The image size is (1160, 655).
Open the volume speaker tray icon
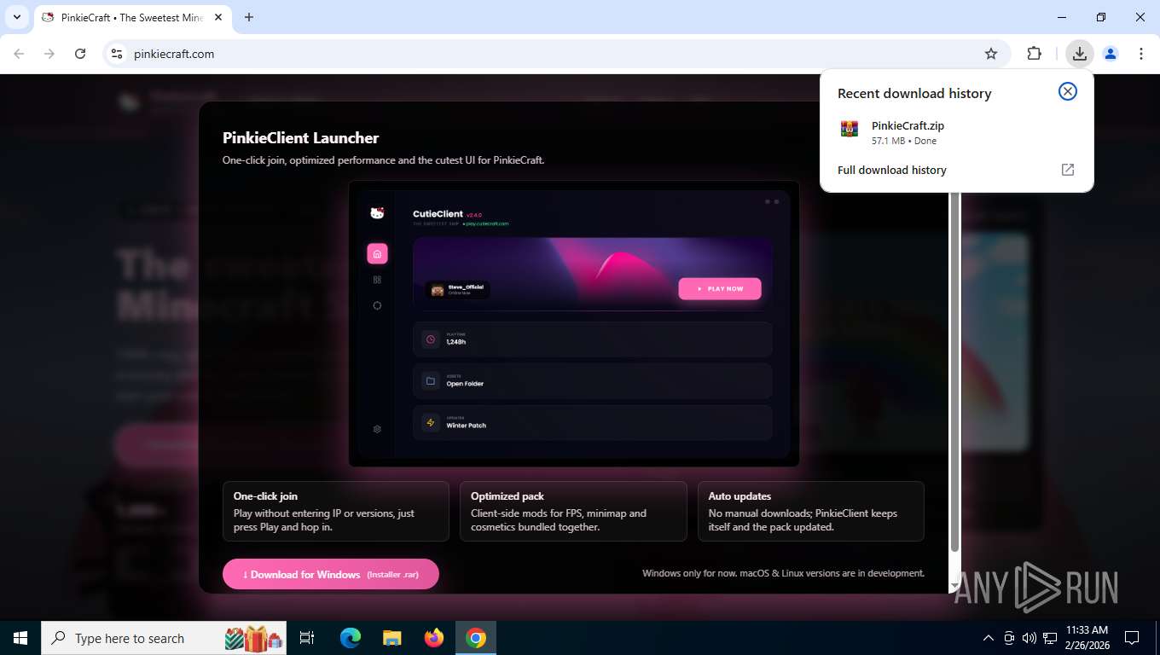[1029, 638]
